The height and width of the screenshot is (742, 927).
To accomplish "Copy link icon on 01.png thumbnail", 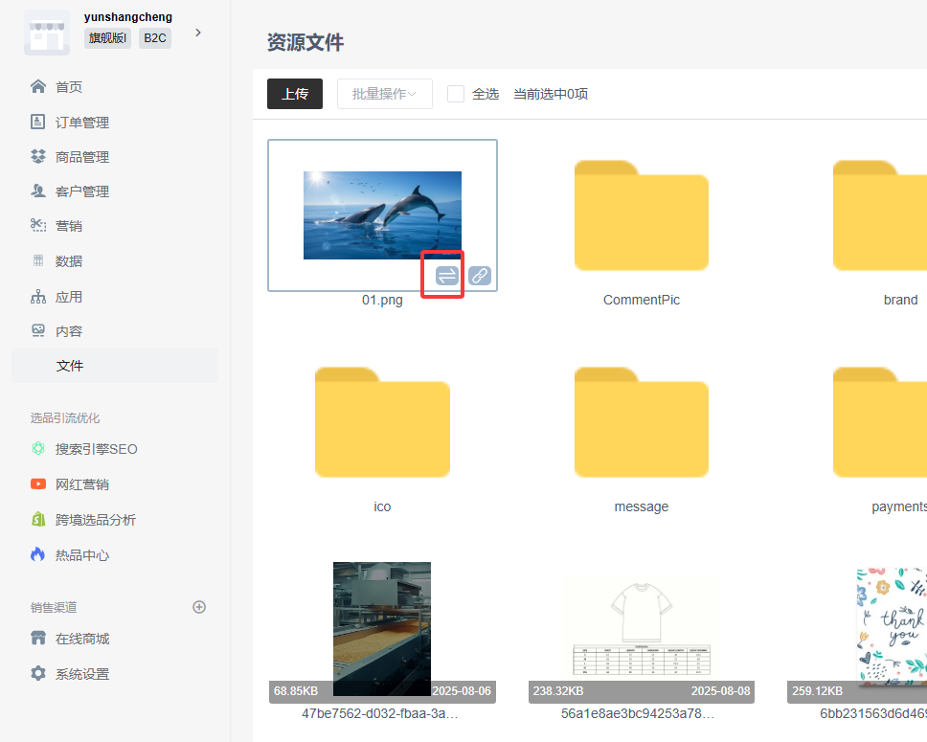I will pos(480,276).
